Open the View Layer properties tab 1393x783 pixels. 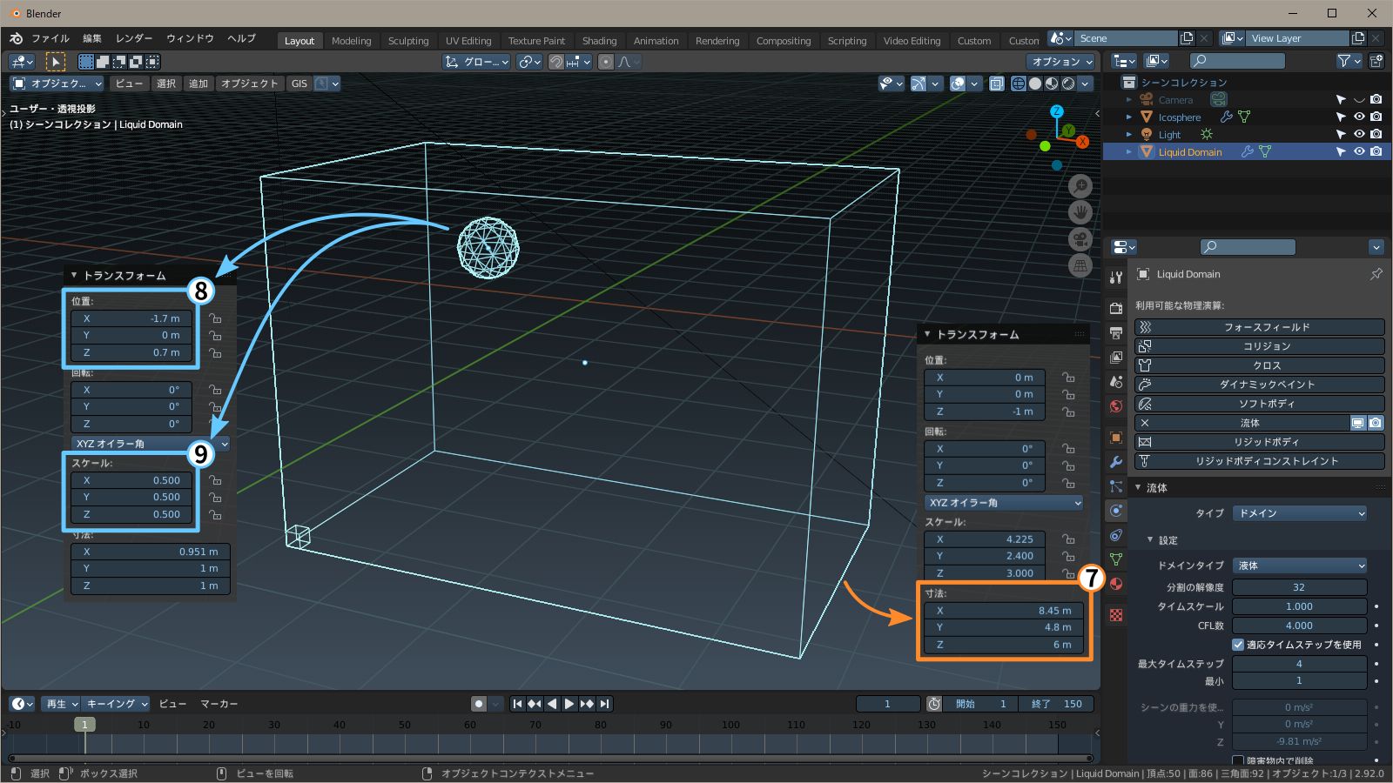pos(1116,357)
